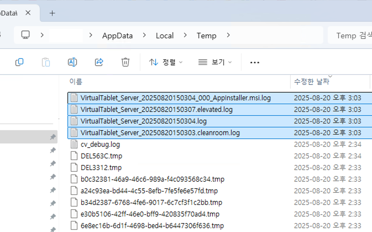Share the selected files via Share icon
Viewport: 372px width, 232px height.
pos(99,62)
